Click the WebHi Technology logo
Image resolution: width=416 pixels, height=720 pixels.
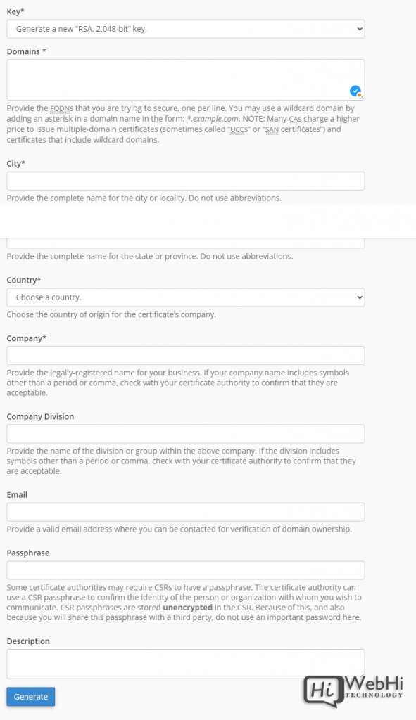[x=353, y=691]
